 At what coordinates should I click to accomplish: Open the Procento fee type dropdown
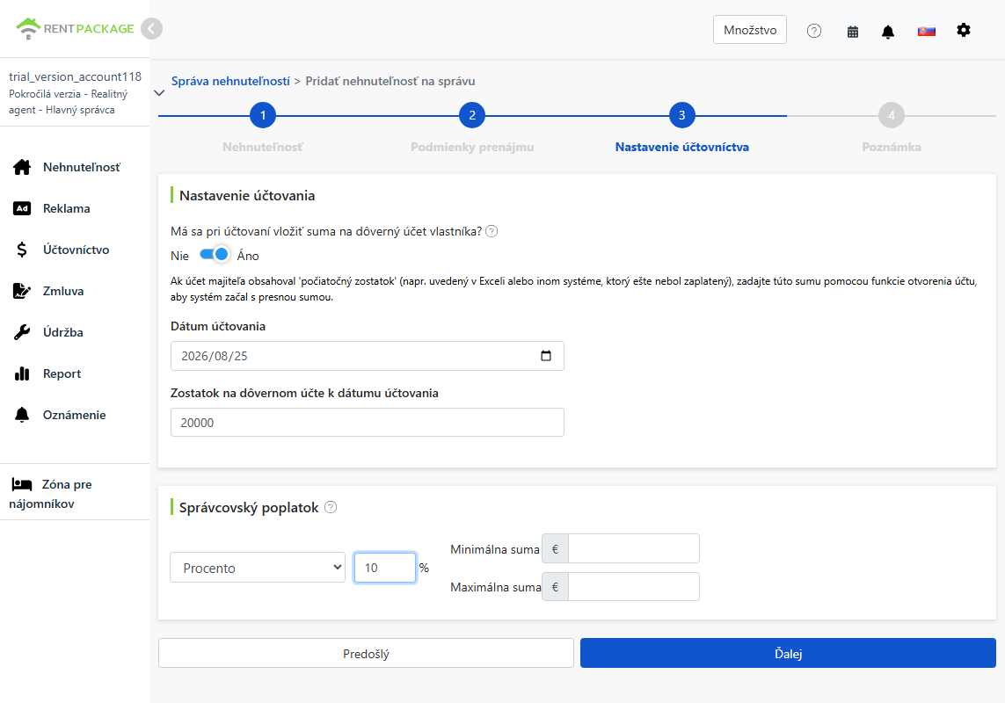(258, 568)
